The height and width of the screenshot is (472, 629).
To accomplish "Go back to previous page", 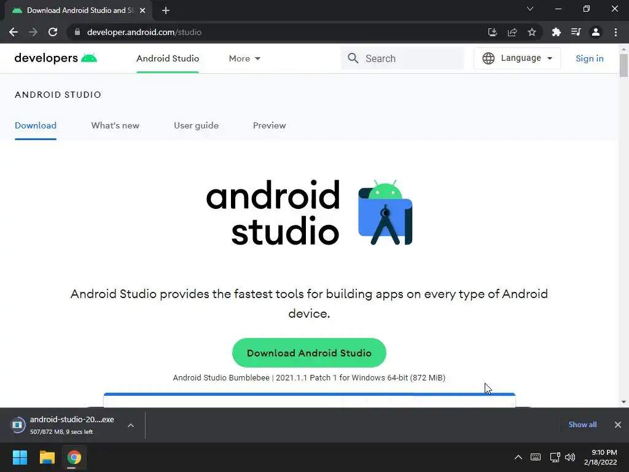I will click(x=14, y=32).
